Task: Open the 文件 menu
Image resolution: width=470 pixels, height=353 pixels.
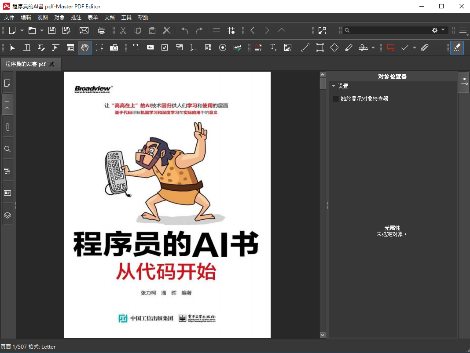Action: 9,18
